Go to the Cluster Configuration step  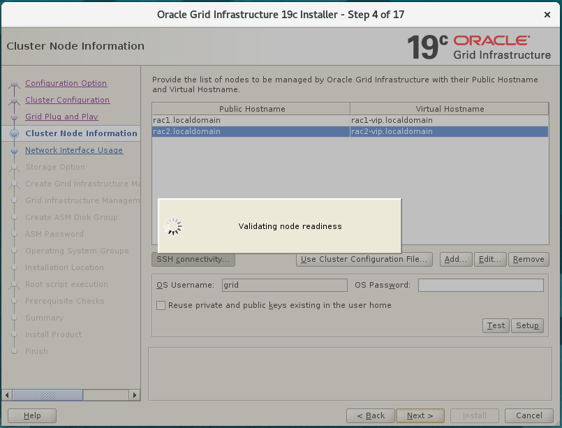coord(68,100)
